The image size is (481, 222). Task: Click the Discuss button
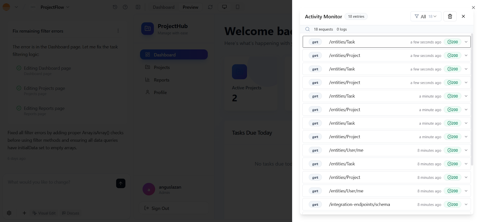tap(71, 213)
